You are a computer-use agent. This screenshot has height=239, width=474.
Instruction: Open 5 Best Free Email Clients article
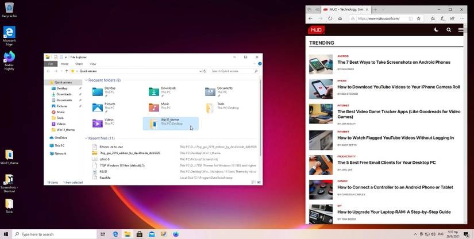pos(386,163)
